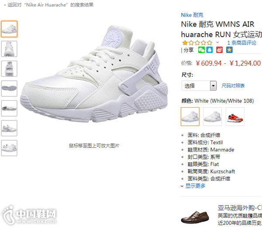Viewport: 262px width, 227px height.
Task: View the shoe sole thumbnail
Action: 9,88
